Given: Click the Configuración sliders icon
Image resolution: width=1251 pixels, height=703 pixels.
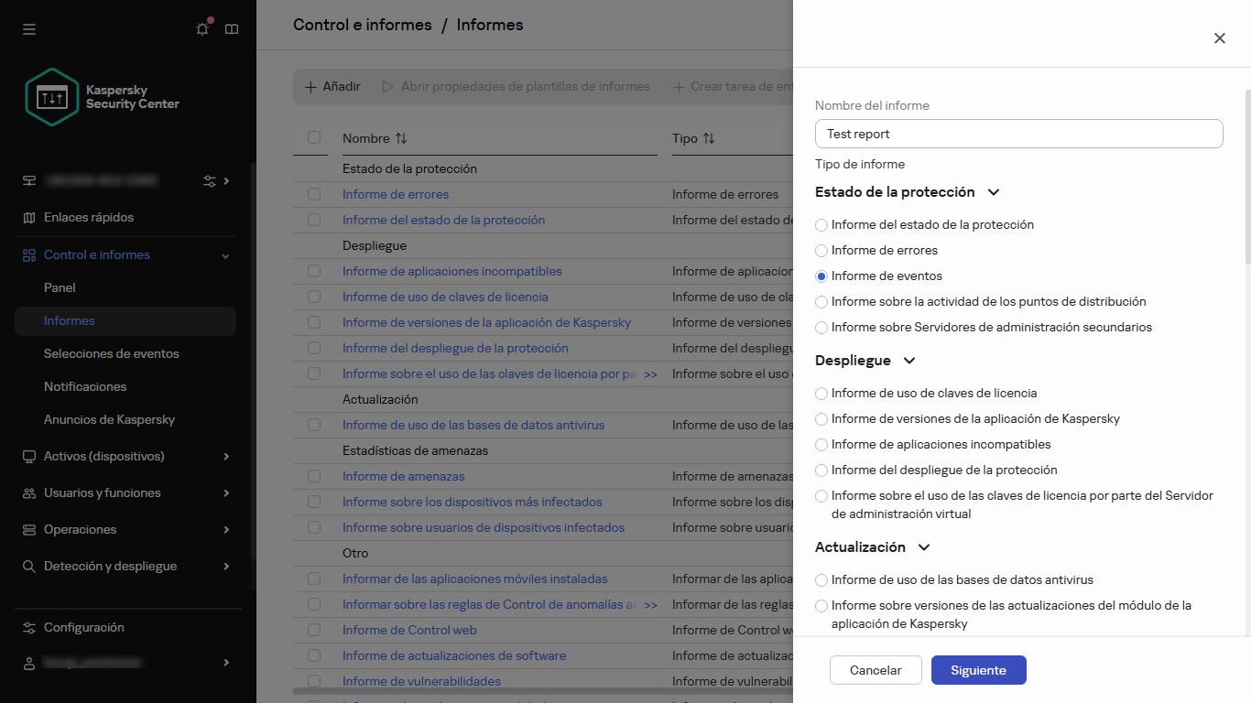Looking at the screenshot, I should coord(29,628).
